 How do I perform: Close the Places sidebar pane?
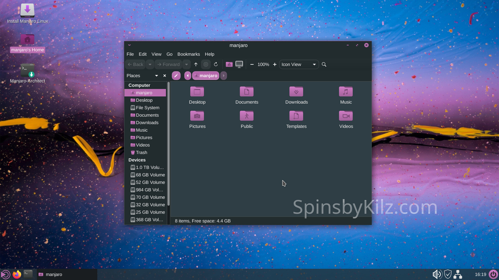[165, 76]
